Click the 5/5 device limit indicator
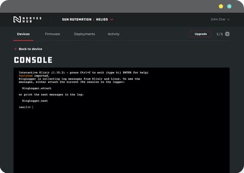 click(219, 34)
